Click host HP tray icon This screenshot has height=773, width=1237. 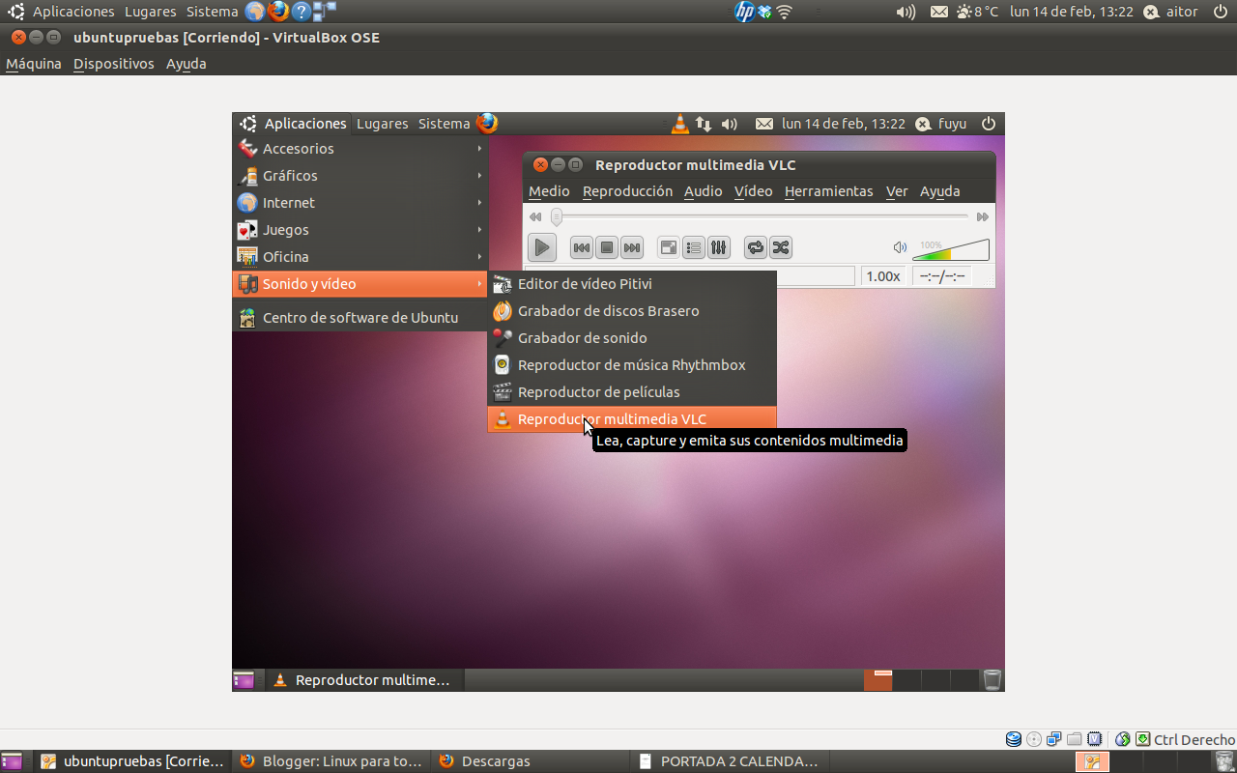pyautogui.click(x=744, y=12)
